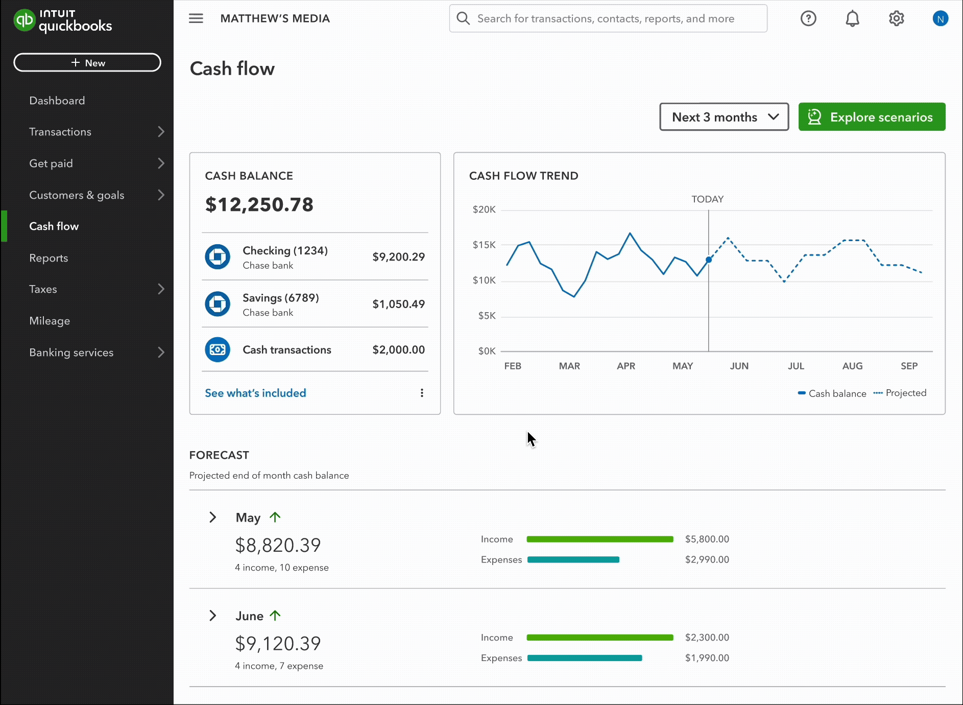Open Transactions in sidebar
The height and width of the screenshot is (705, 963).
tap(60, 132)
